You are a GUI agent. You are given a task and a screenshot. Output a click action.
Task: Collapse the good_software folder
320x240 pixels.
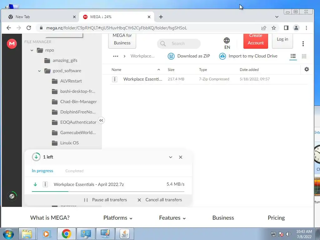point(39,71)
